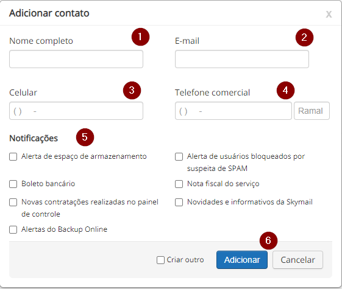Click the red number 3 marker badge
The width and height of the screenshot is (342, 289).
132,90
